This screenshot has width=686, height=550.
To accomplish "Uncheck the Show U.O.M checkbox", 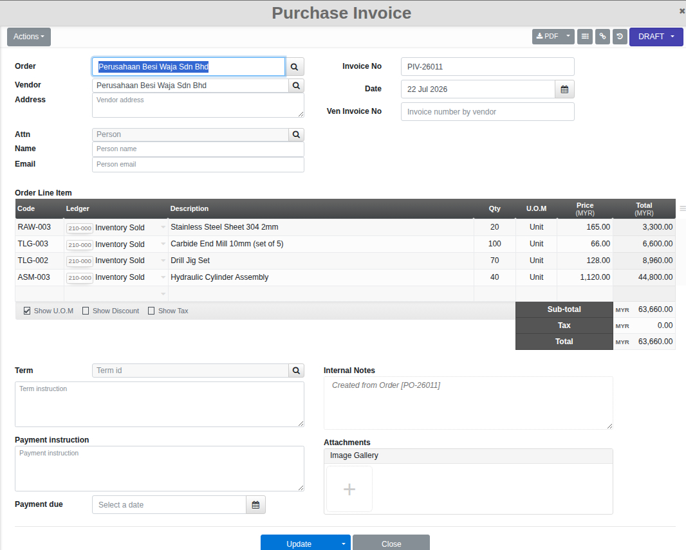I will [x=27, y=311].
